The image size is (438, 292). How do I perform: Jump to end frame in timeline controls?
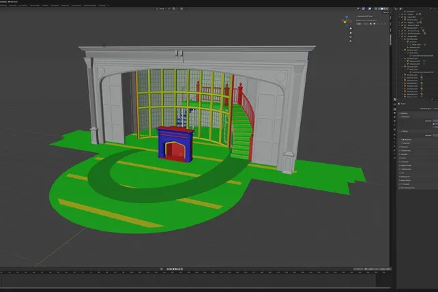point(181,269)
